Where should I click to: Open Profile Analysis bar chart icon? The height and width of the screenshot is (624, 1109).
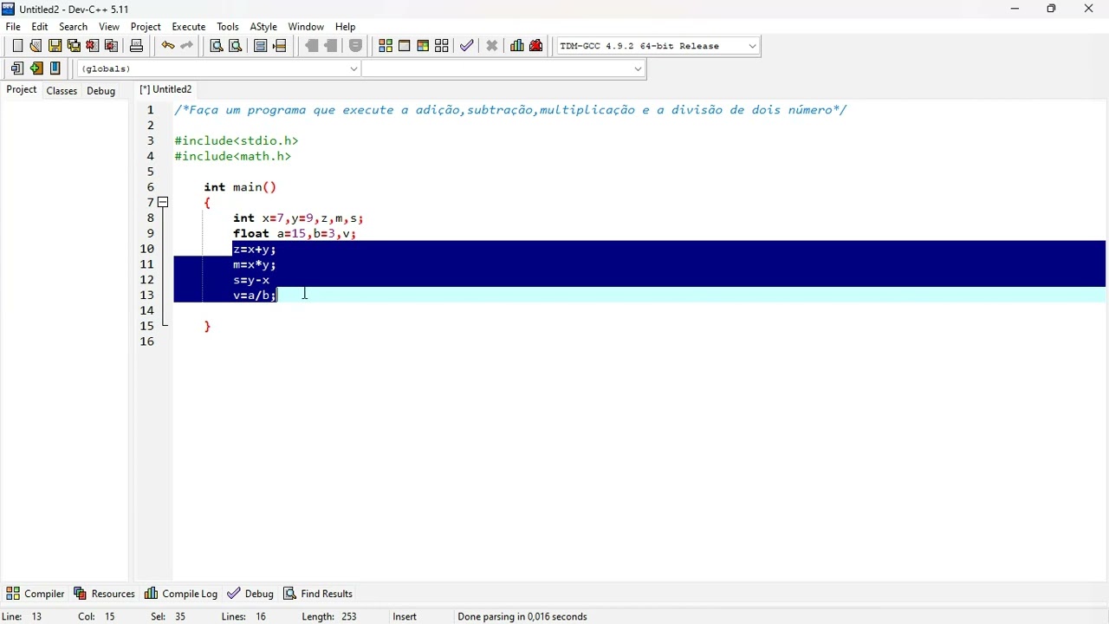(517, 46)
